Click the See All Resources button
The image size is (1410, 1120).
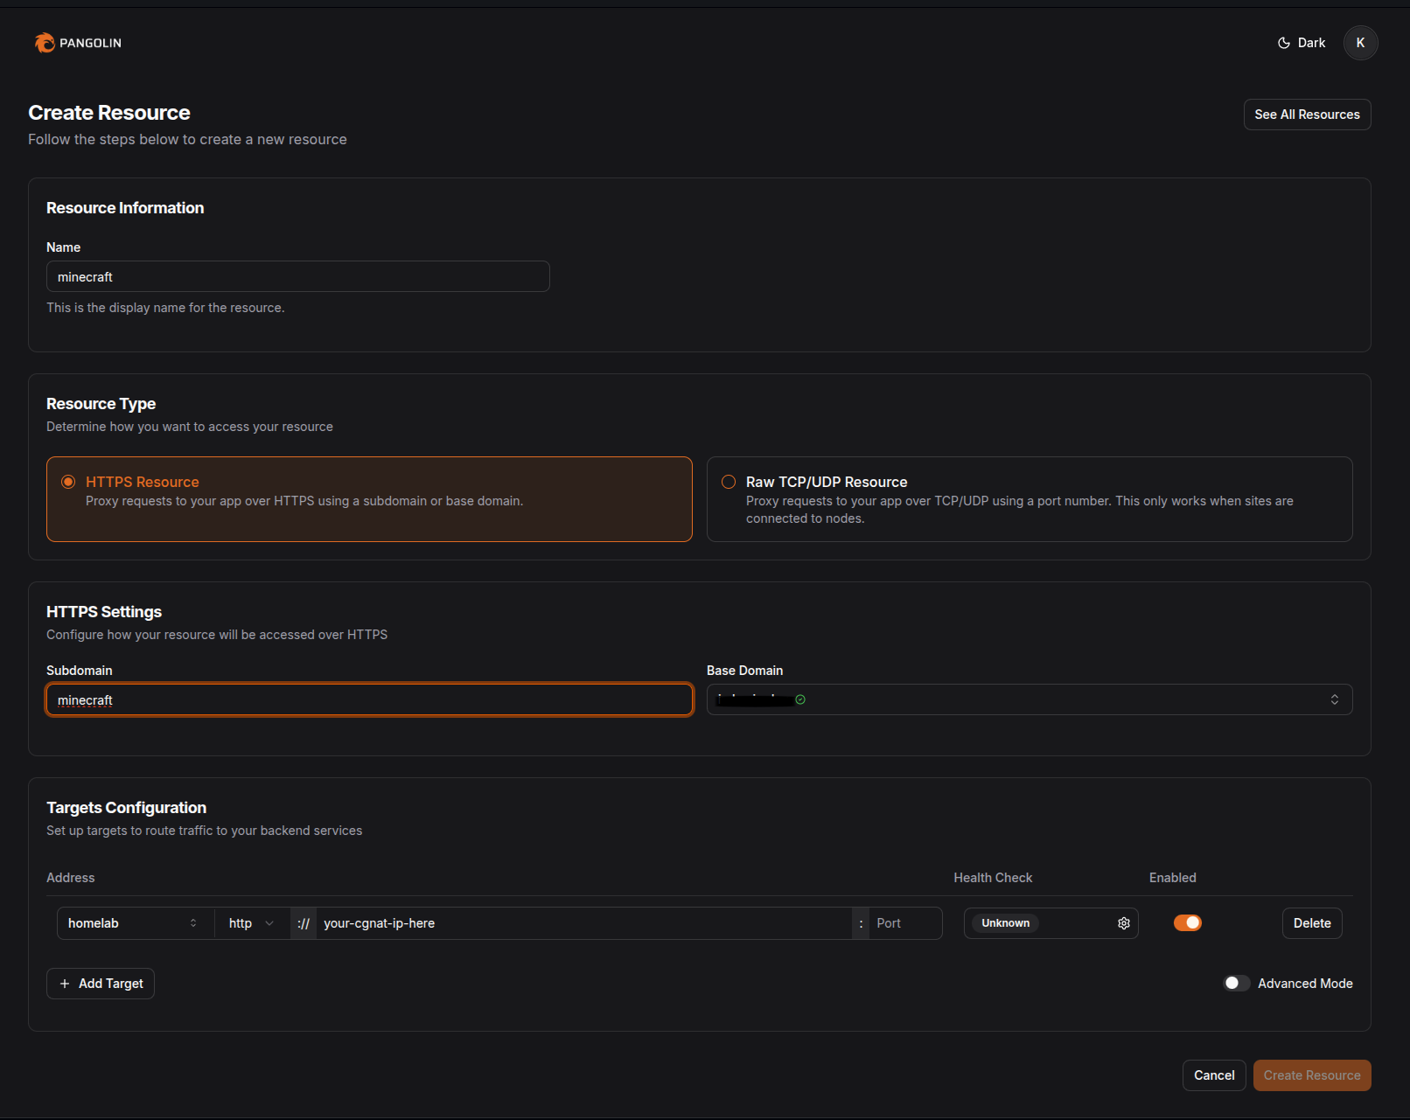coord(1306,115)
